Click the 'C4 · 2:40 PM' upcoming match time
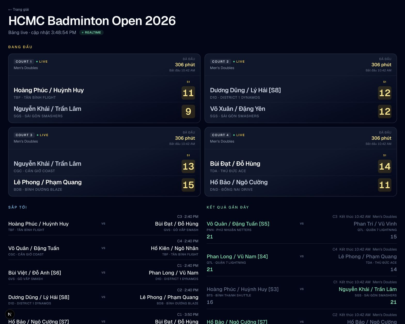 pyautogui.click(x=188, y=241)
